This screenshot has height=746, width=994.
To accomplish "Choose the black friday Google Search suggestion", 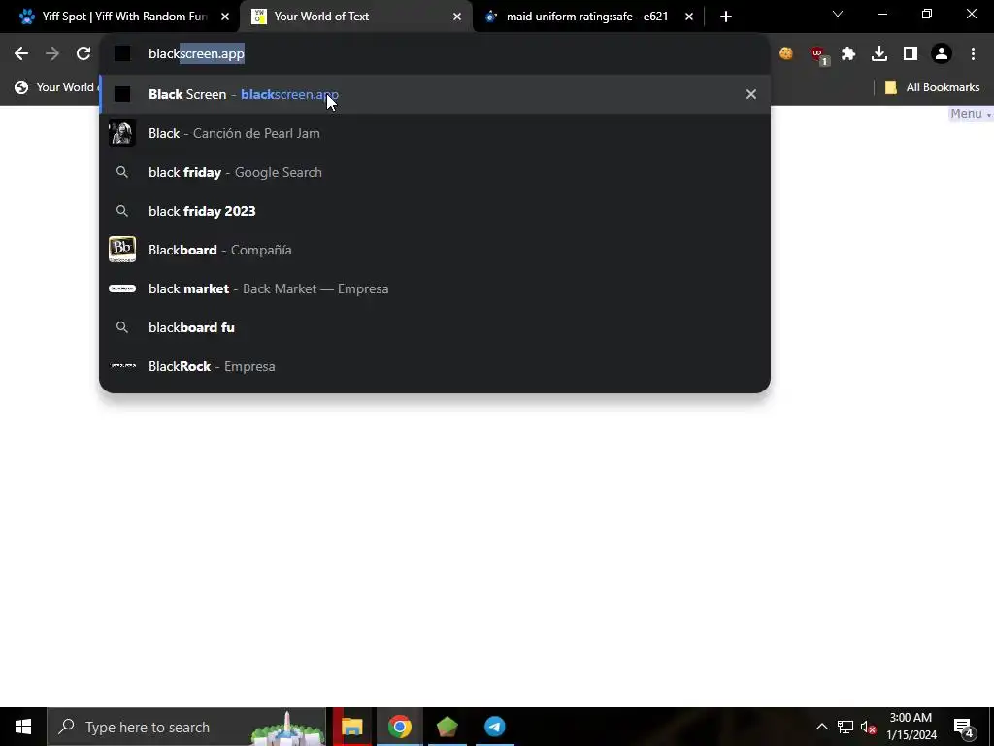I will (435, 172).
